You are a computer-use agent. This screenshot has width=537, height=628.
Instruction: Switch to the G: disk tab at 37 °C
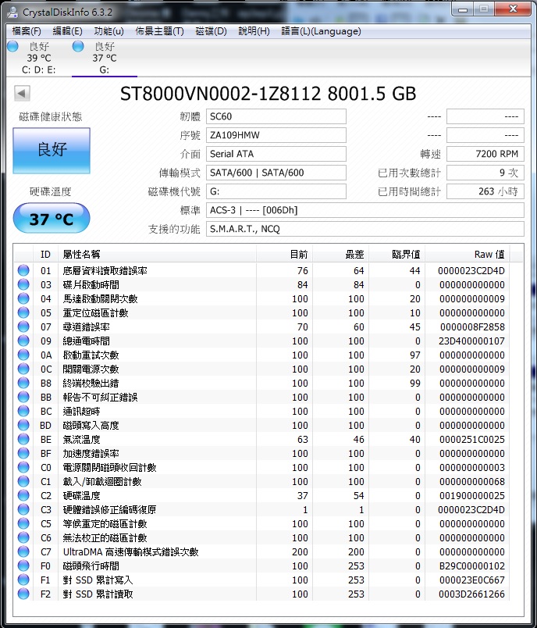pos(105,58)
